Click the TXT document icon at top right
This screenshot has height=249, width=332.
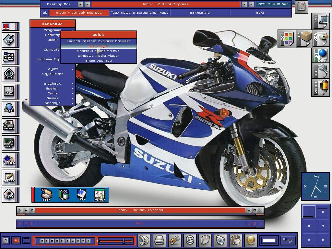[x=301, y=6]
